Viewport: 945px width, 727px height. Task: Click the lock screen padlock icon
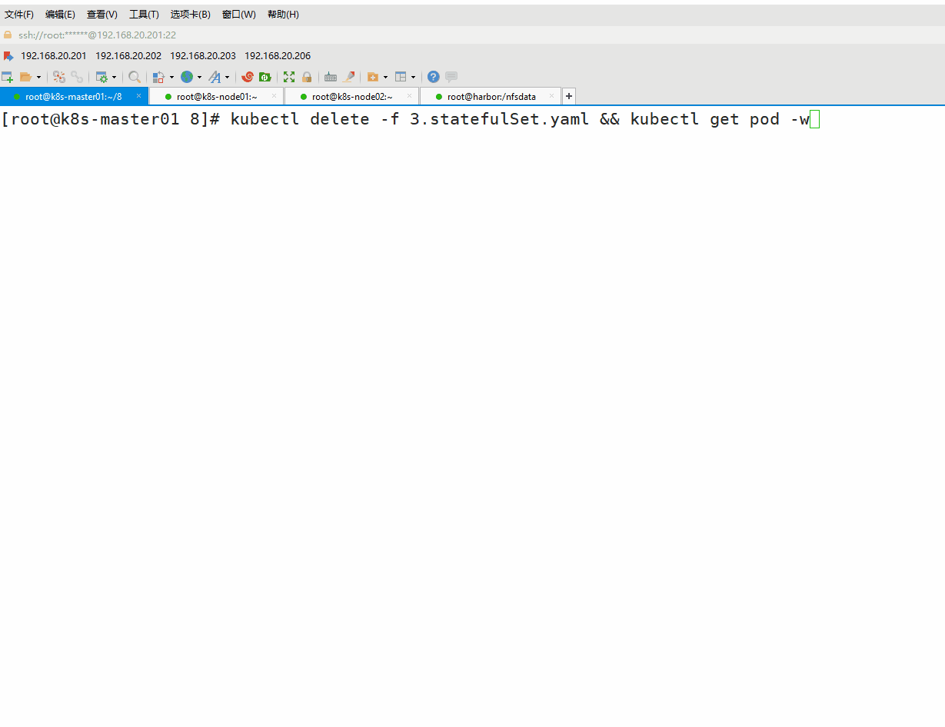(307, 77)
